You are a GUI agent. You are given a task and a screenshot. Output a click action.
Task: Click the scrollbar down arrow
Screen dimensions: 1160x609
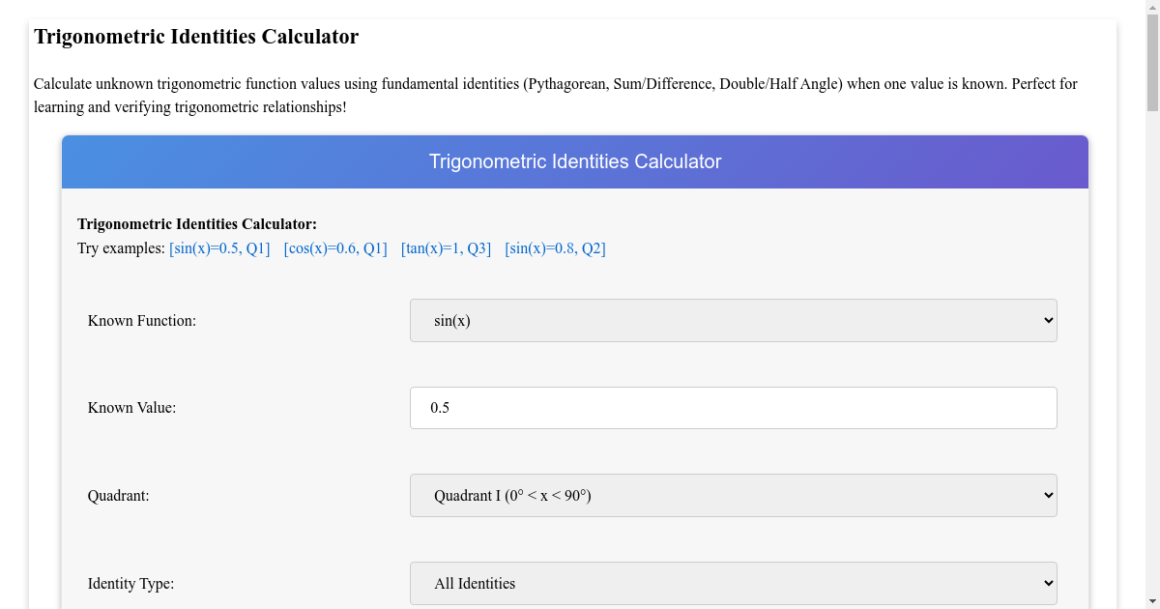[x=1151, y=600]
